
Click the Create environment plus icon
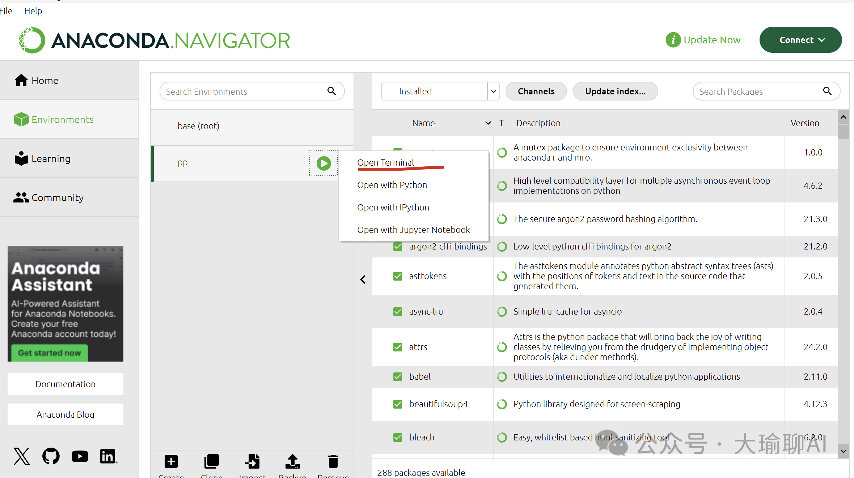click(x=171, y=461)
